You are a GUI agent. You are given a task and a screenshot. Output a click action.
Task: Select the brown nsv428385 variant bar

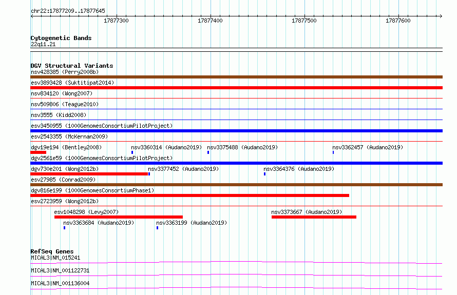click(x=236, y=77)
